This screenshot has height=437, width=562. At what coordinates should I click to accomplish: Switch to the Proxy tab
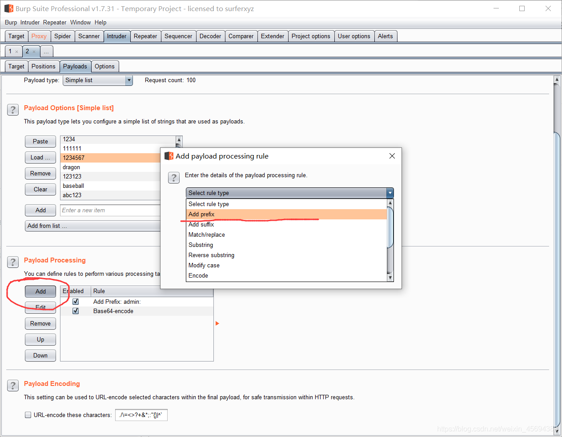pos(39,36)
